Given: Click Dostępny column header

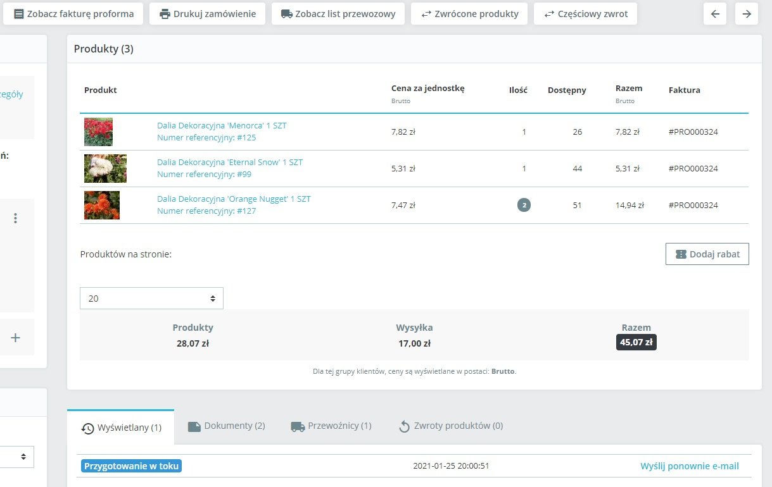Looking at the screenshot, I should point(567,90).
